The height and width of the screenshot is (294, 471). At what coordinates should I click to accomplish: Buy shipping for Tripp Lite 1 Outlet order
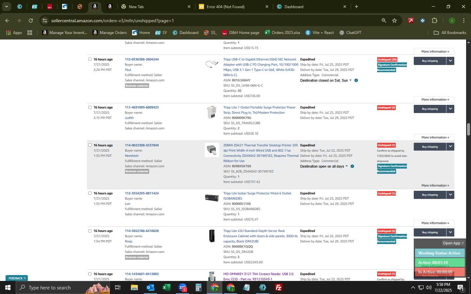click(430, 109)
